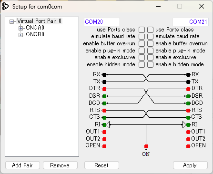Image resolution: width=213 pixels, height=174 pixels.
Task: Enable use Ports class for COM20
Action: click(142, 30)
